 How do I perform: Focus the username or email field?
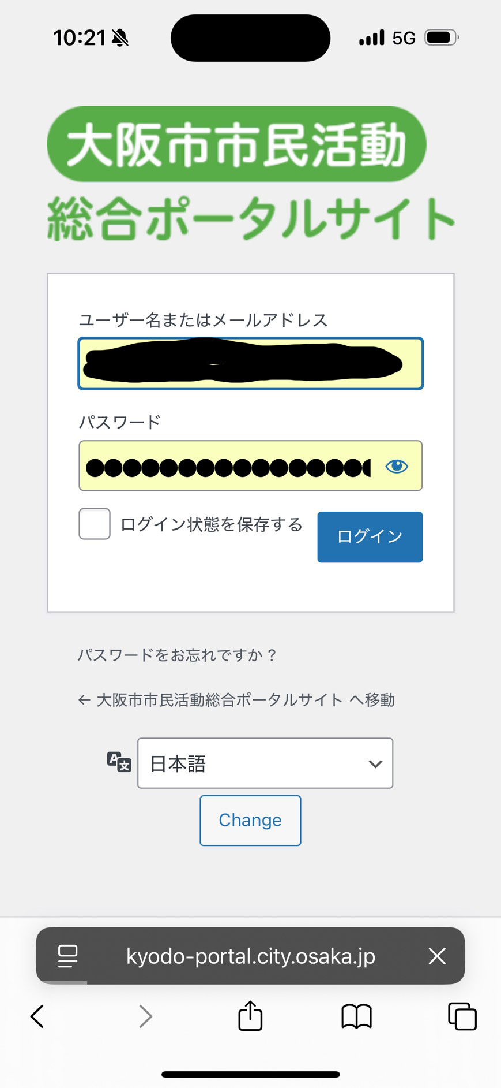(x=250, y=364)
